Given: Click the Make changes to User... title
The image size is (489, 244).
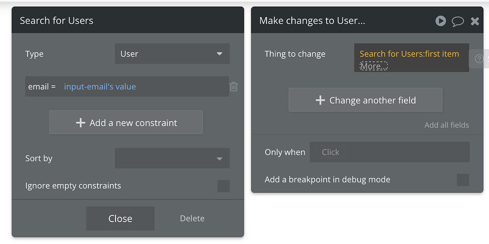Looking at the screenshot, I should (312, 20).
